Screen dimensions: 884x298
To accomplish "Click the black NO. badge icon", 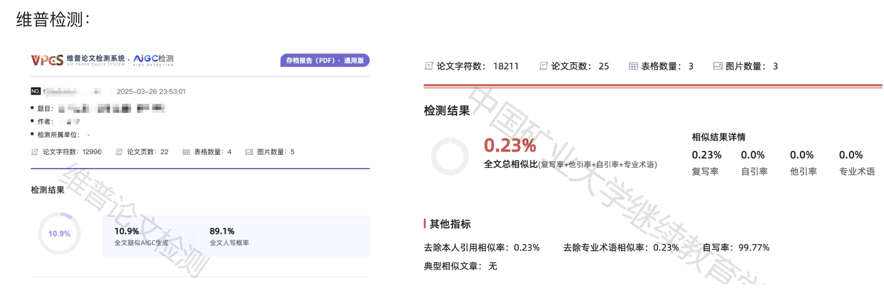I will 35,91.
